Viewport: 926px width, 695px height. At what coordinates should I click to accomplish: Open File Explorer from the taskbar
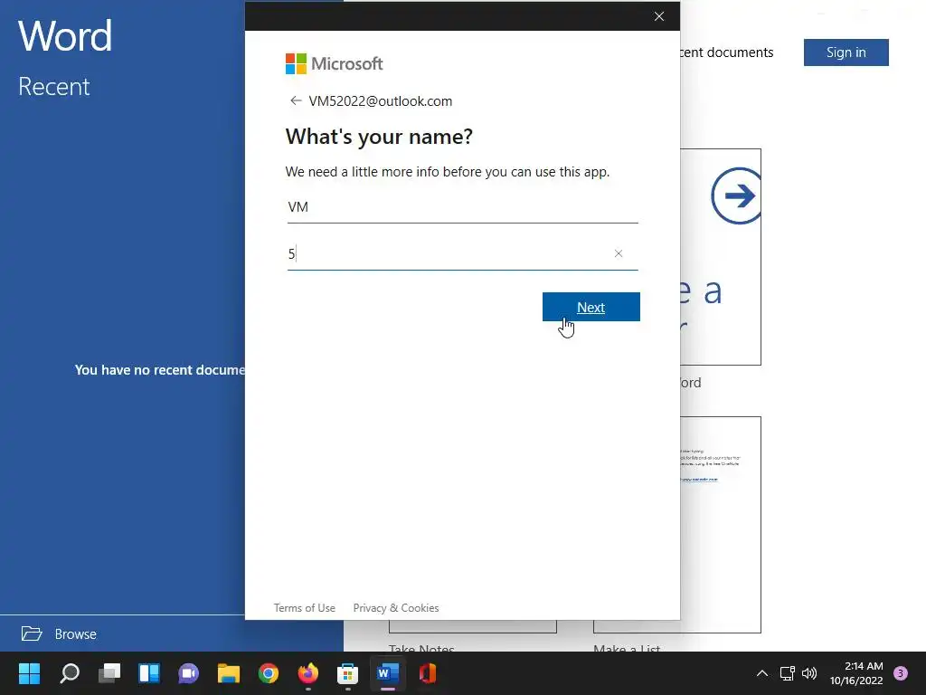(x=229, y=673)
